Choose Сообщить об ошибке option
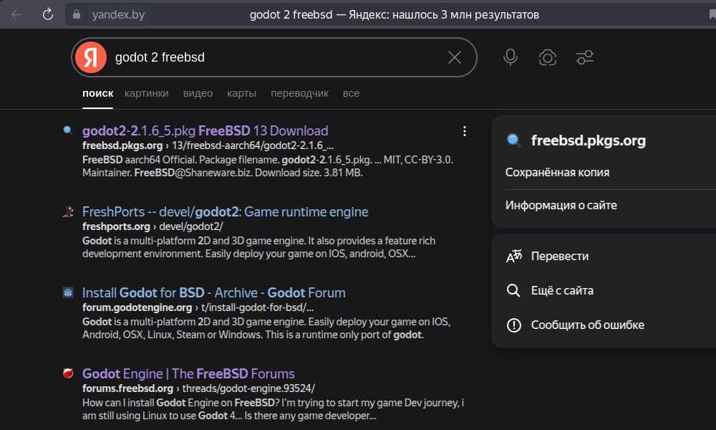This screenshot has height=430, width=716. coord(588,325)
